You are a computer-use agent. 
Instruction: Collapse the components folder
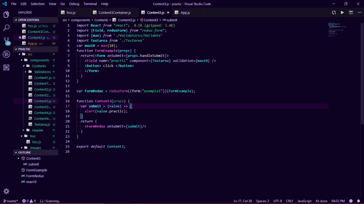[39, 60]
